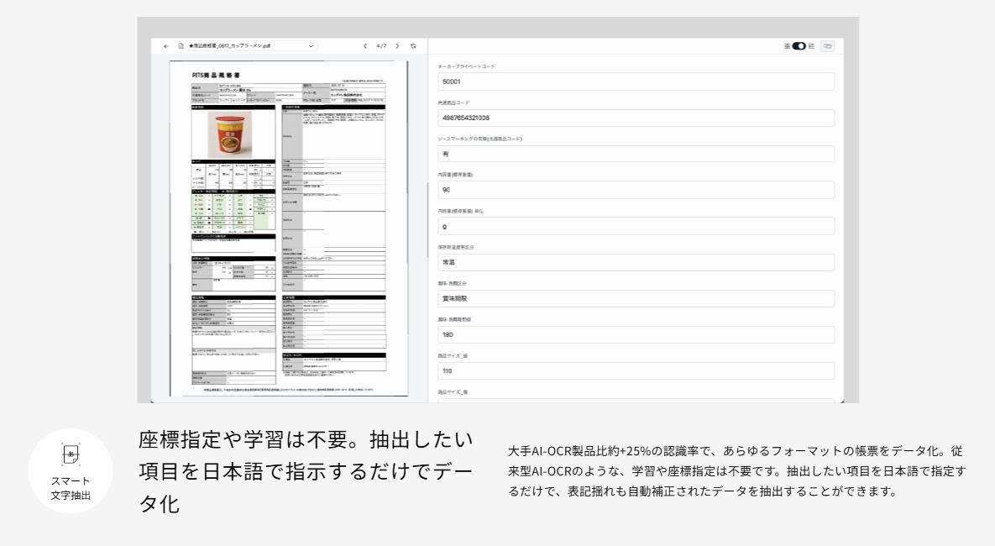The image size is (995, 546).
Task: Select the document file icon beside filename
Action: (180, 46)
